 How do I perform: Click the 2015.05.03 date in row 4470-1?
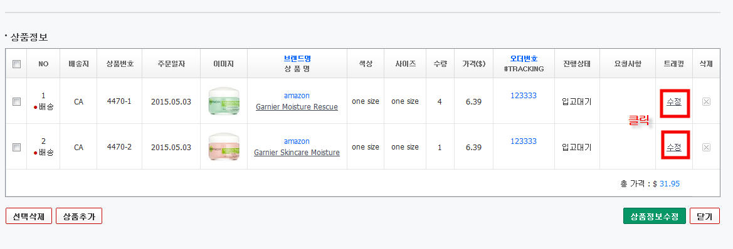click(171, 101)
